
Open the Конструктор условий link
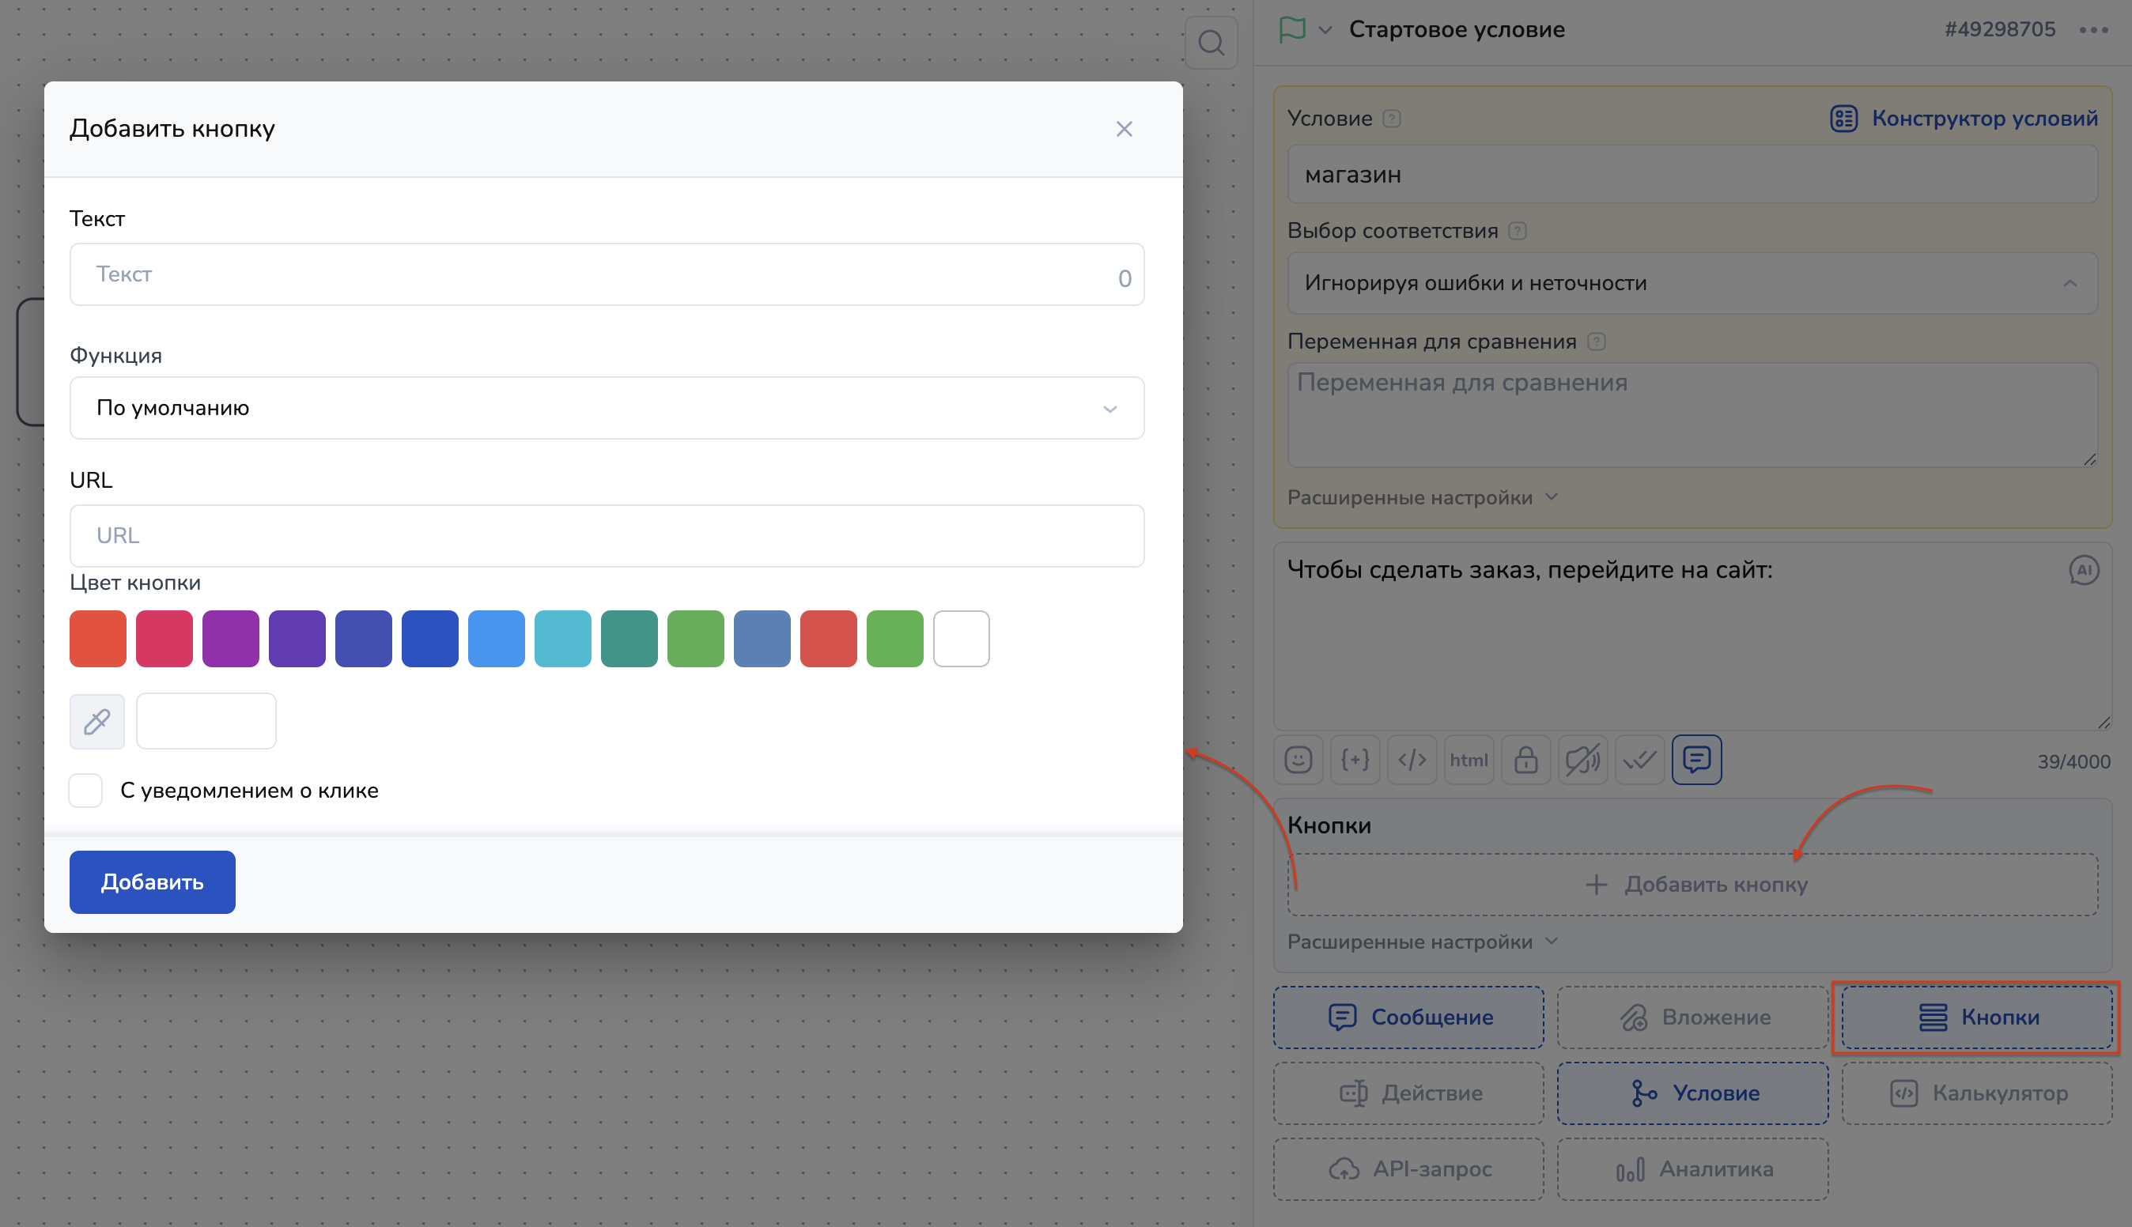click(1964, 119)
